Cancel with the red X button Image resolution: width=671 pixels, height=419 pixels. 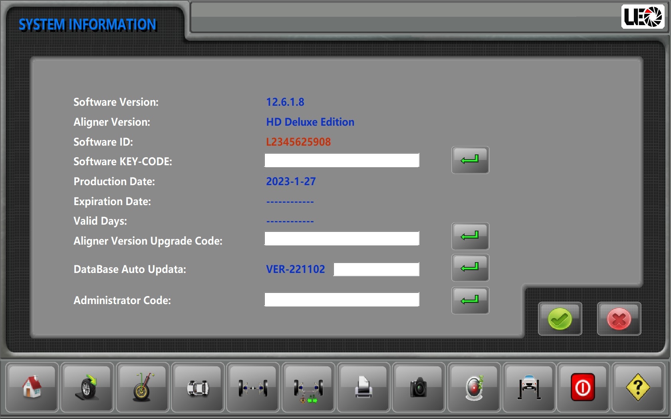coord(619,319)
